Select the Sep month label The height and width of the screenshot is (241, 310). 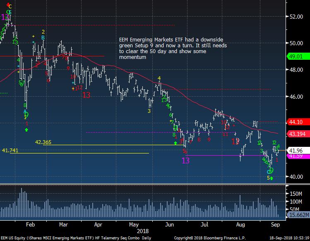click(275, 225)
